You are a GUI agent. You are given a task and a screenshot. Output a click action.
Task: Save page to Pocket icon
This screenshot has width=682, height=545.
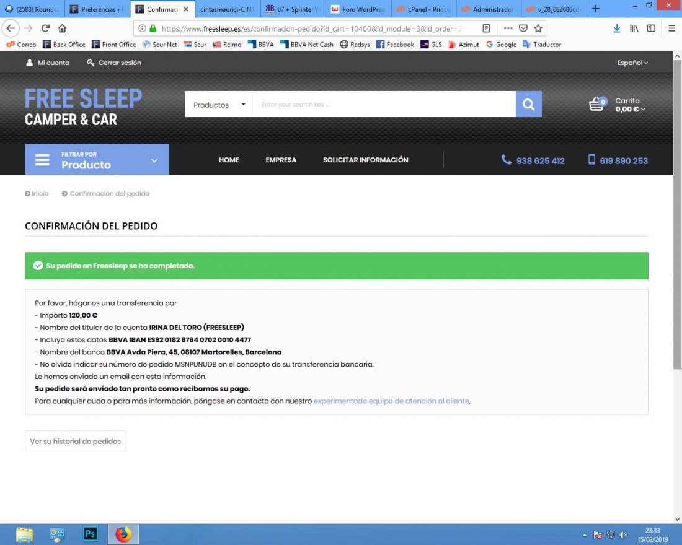tap(523, 28)
